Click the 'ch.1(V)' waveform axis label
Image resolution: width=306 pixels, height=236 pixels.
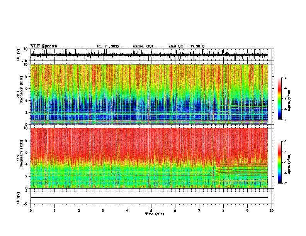pos(19,55)
